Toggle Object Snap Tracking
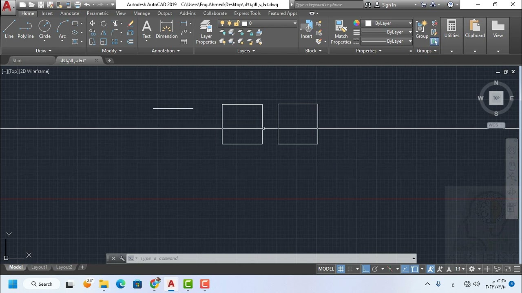The height and width of the screenshot is (293, 522). pyautogui.click(x=405, y=269)
